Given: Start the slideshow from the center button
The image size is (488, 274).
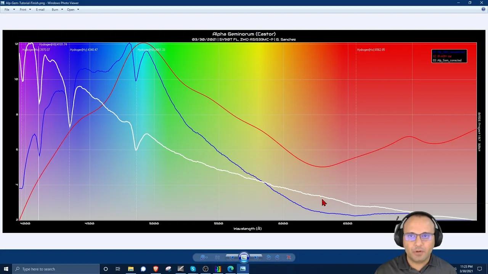Looking at the screenshot, I should [x=244, y=257].
